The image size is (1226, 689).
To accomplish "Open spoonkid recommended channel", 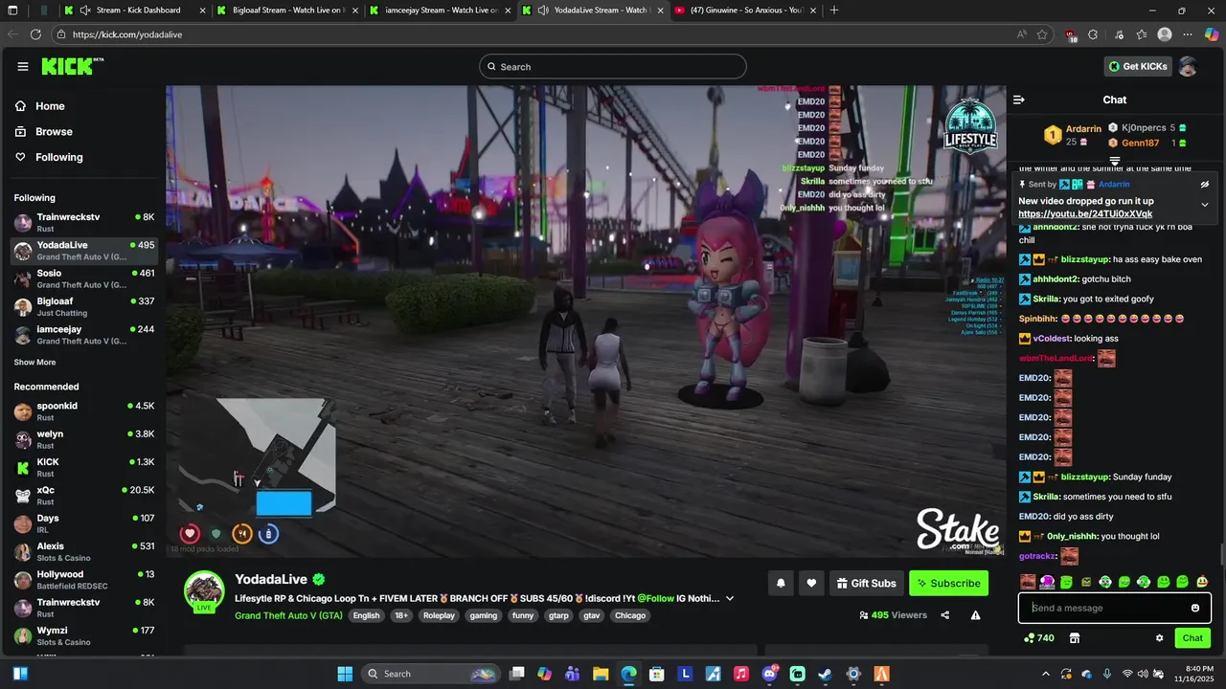I will point(84,411).
